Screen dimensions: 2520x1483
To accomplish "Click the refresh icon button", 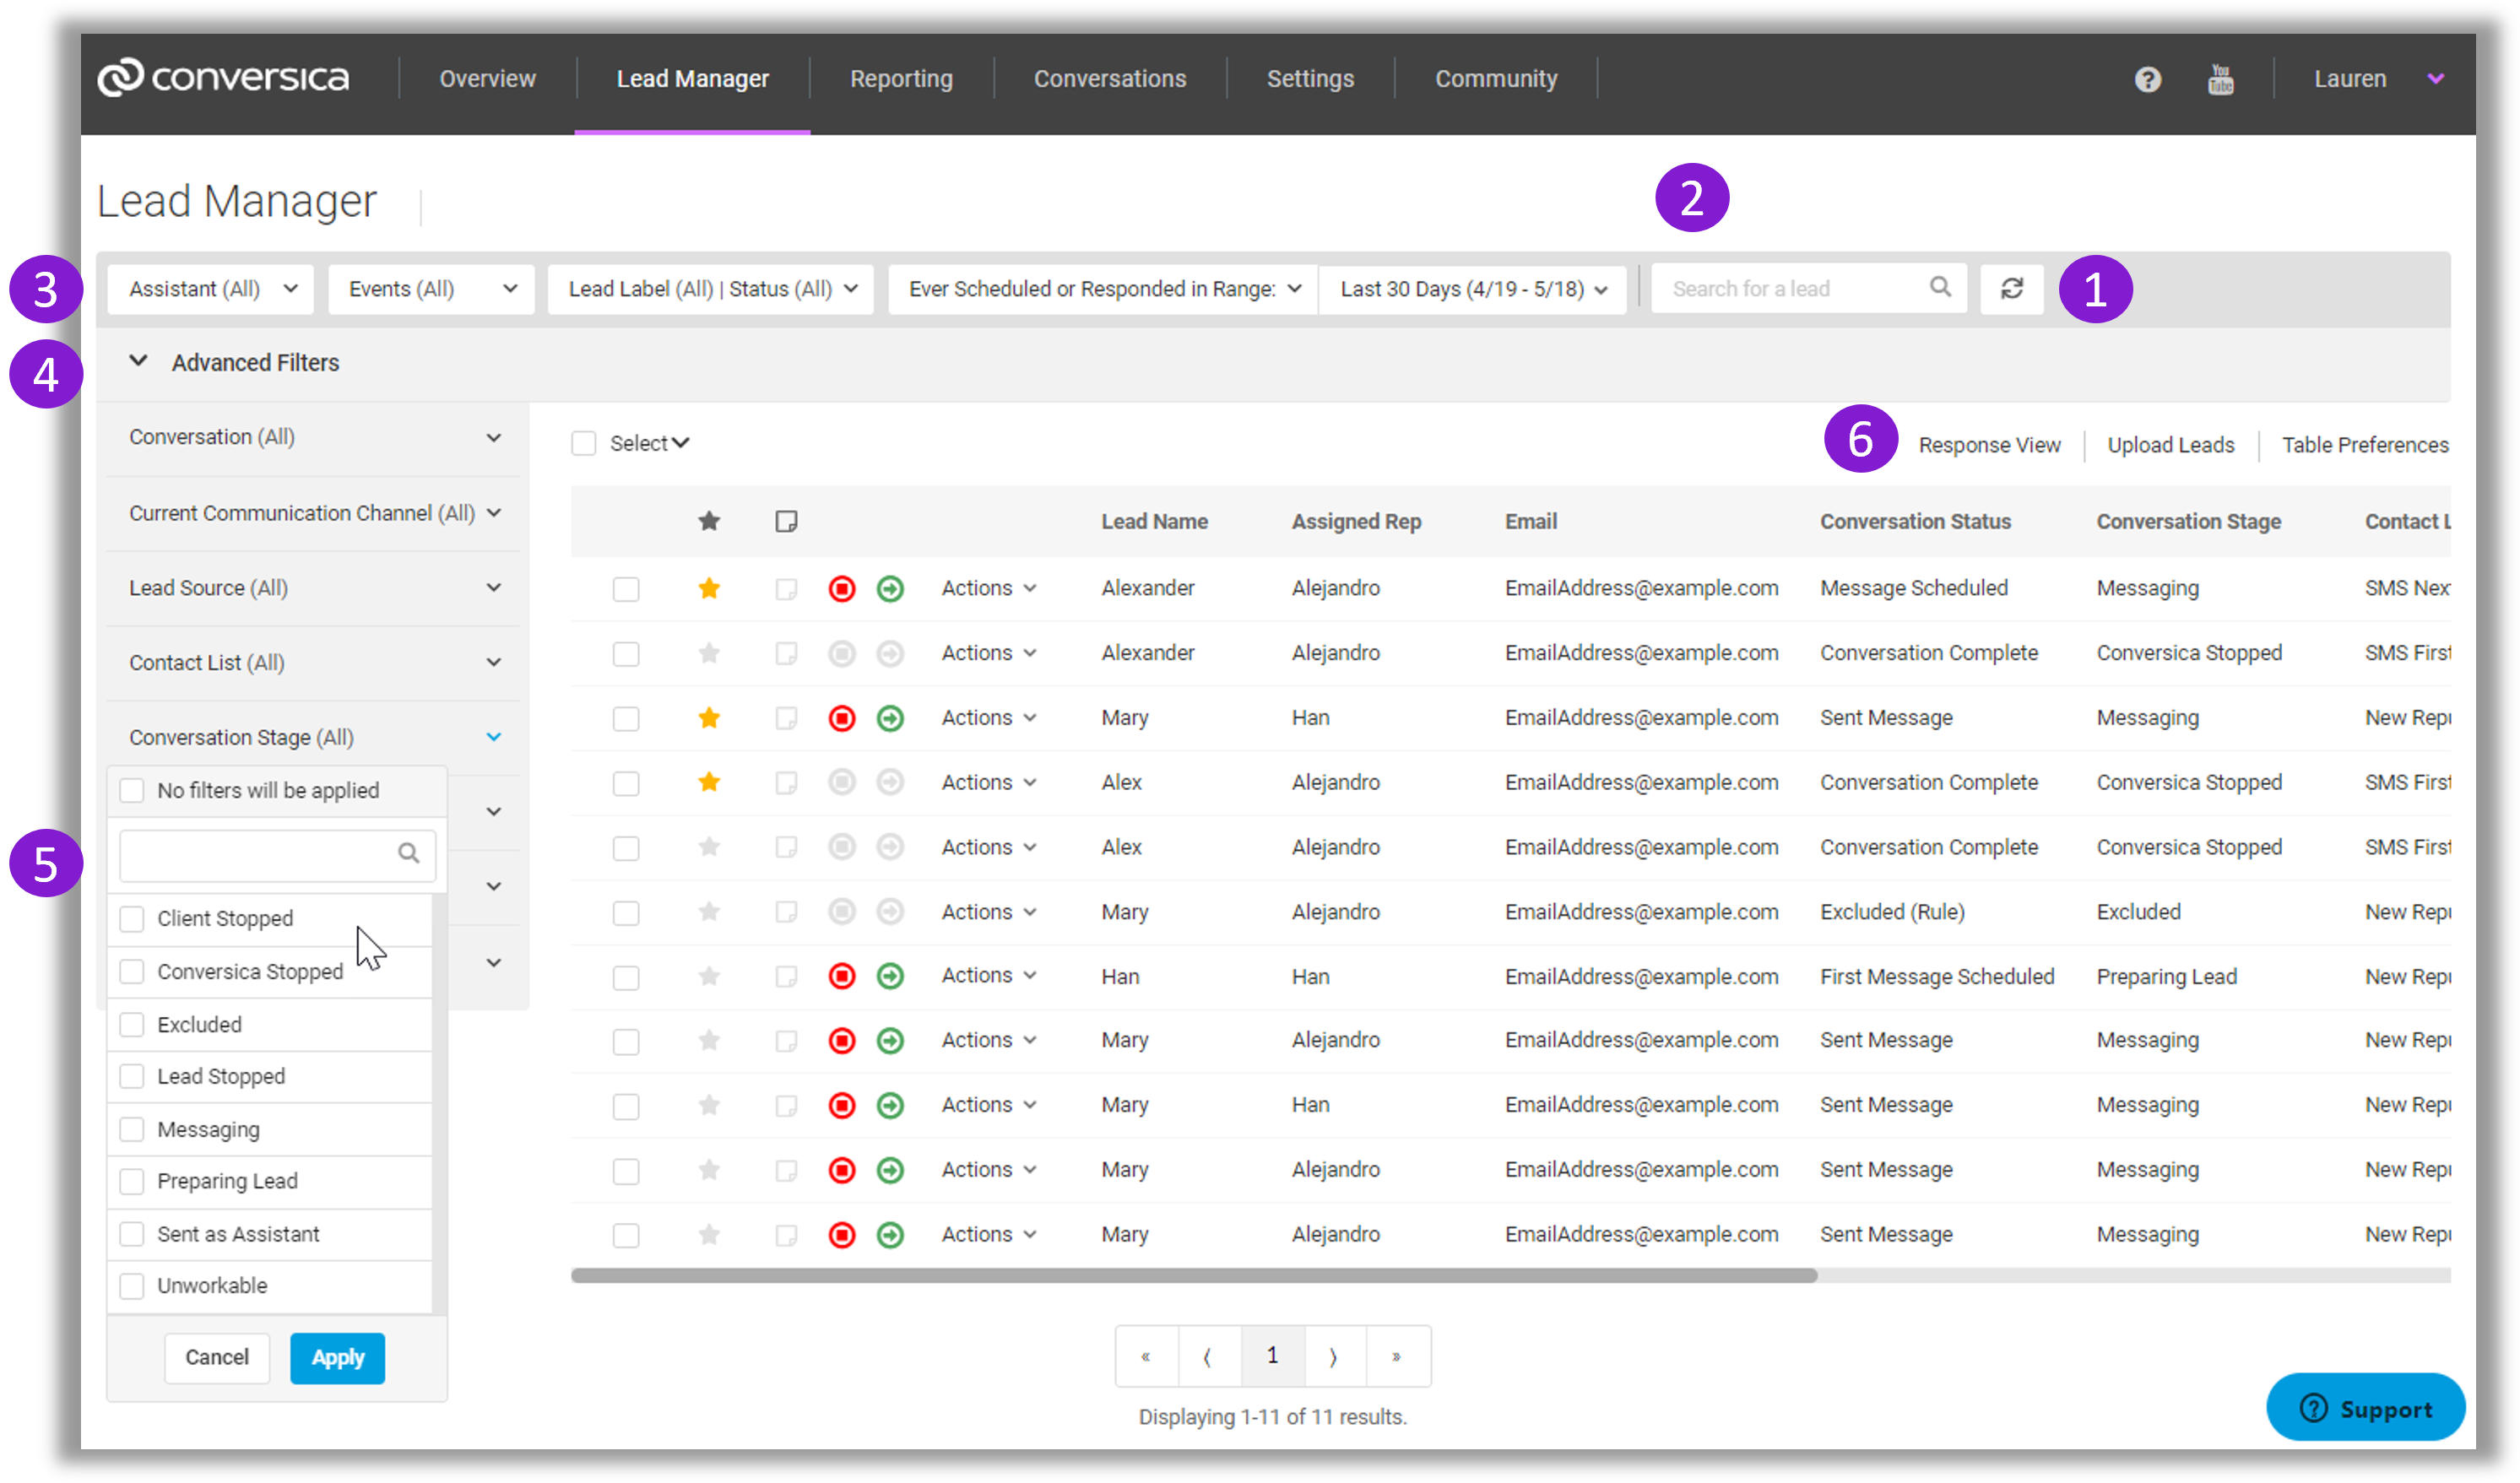I will click(x=2012, y=289).
